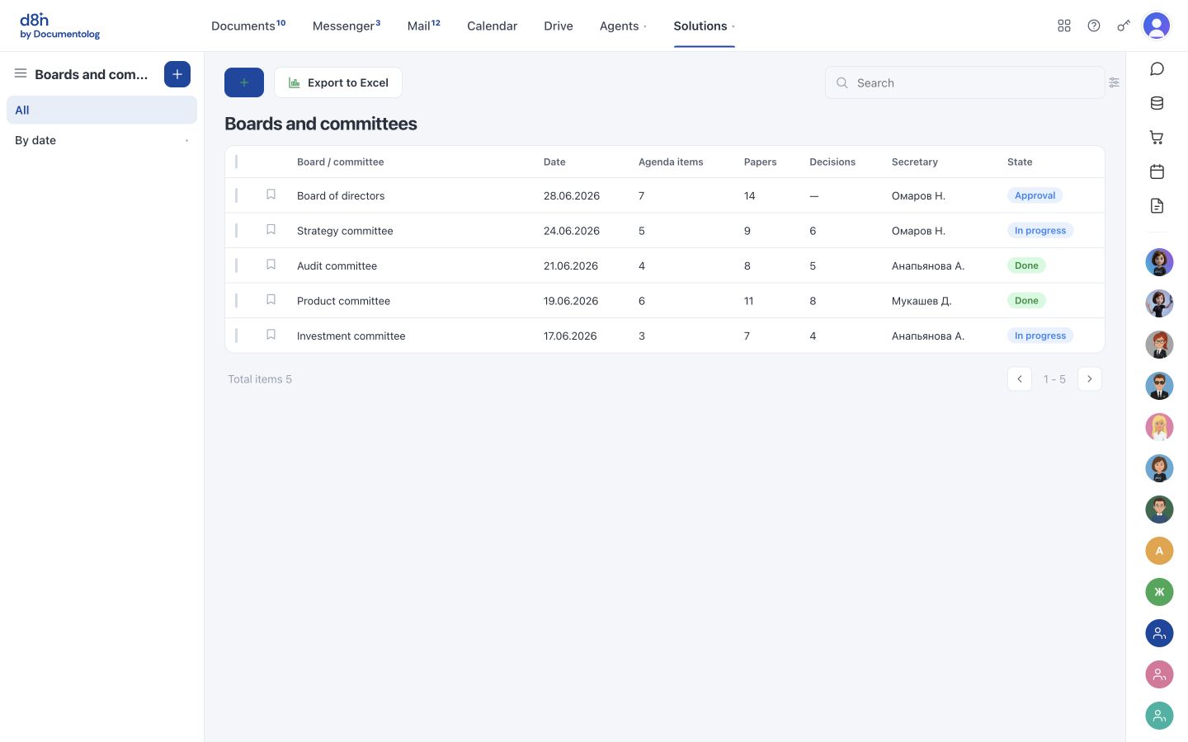The height and width of the screenshot is (742, 1188).
Task: Click the plus button beside Boards sidebar title
Action: pos(177,74)
